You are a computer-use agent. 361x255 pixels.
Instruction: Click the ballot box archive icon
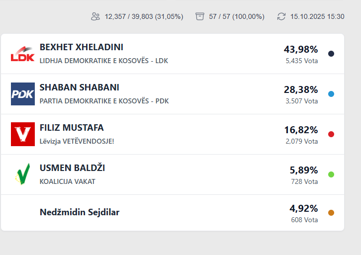click(x=200, y=16)
